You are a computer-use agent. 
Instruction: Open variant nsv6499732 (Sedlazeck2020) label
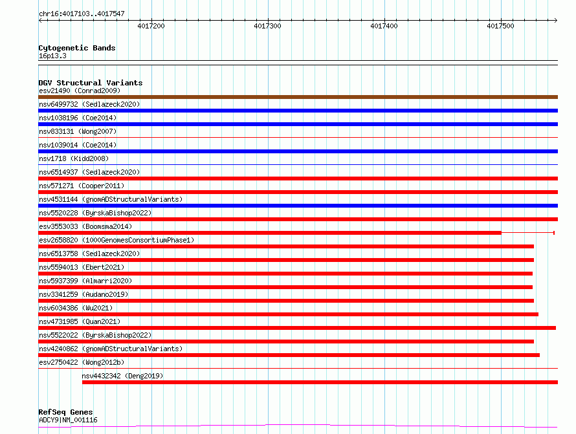click(x=89, y=104)
